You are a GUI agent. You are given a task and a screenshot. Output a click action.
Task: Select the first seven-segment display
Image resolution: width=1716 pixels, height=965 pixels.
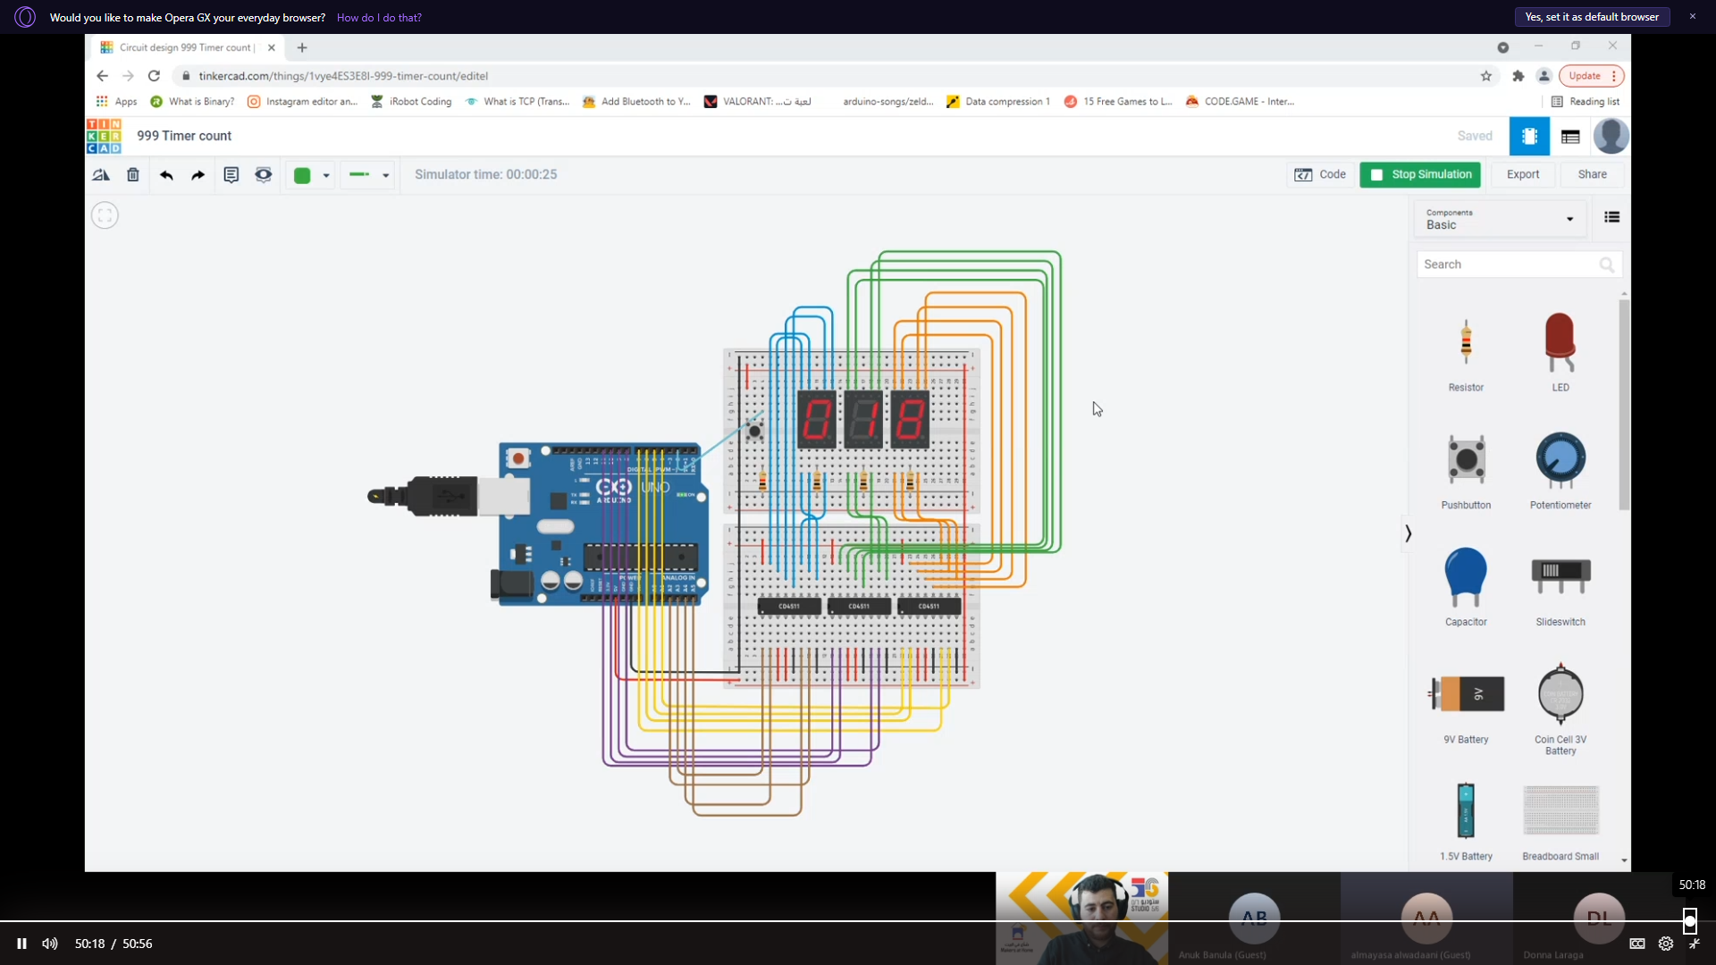816,419
